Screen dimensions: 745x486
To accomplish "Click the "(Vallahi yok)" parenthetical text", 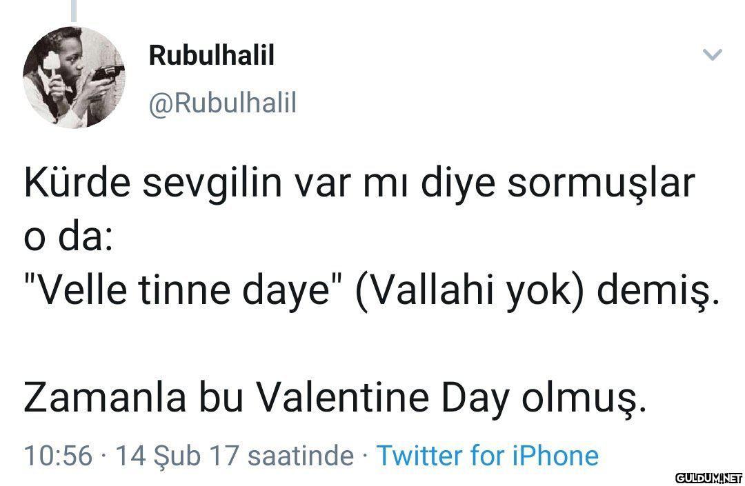I will (475, 291).
